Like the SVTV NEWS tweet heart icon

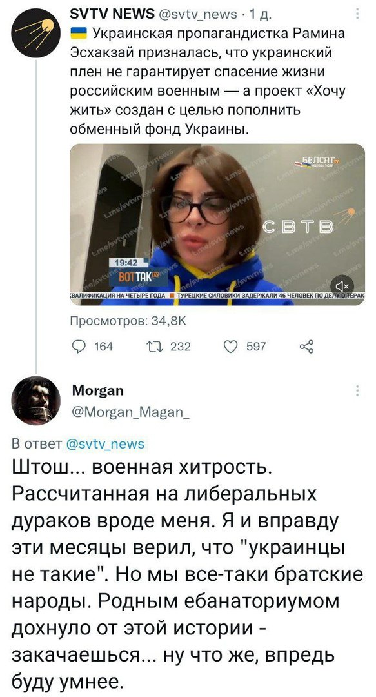231,347
